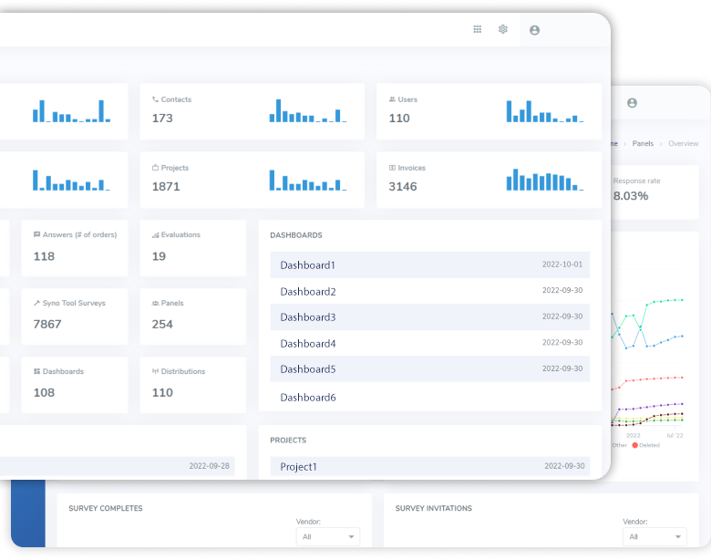Open the Survey Completes Vendor dropdown
This screenshot has height=560, width=711.
coord(328,537)
